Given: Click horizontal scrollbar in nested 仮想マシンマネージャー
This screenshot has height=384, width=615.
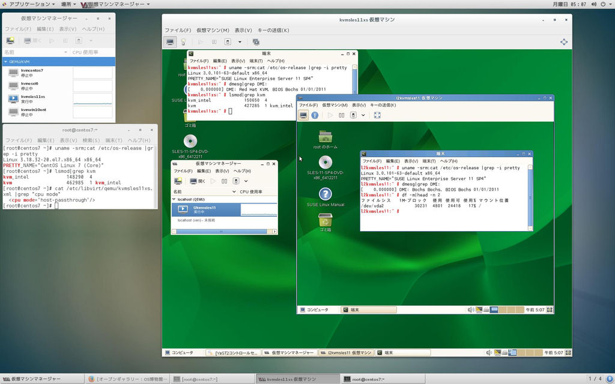Looking at the screenshot, I should 225,232.
